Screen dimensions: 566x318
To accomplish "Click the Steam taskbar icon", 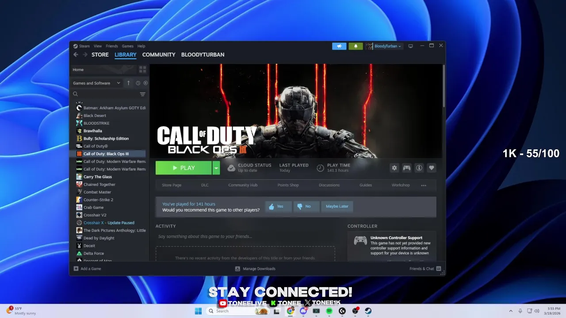I will (x=368, y=311).
